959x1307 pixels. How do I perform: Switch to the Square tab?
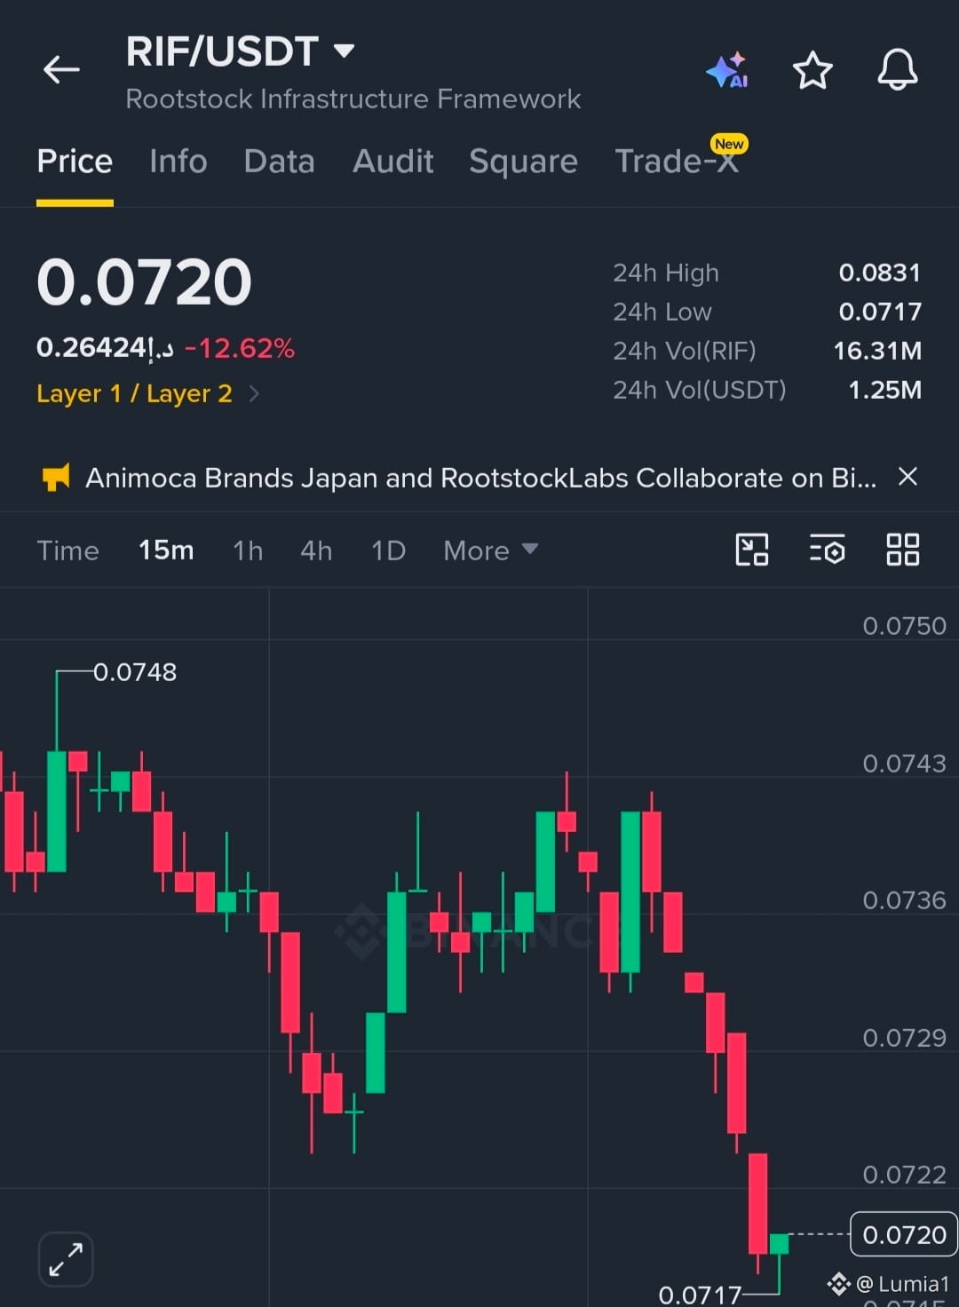pyautogui.click(x=523, y=162)
